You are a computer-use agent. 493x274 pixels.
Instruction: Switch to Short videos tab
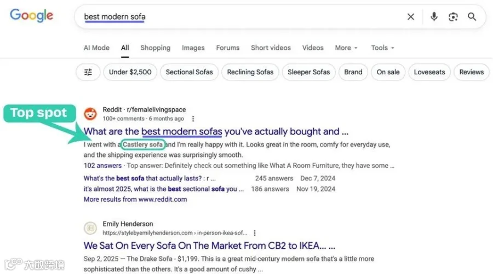(271, 48)
